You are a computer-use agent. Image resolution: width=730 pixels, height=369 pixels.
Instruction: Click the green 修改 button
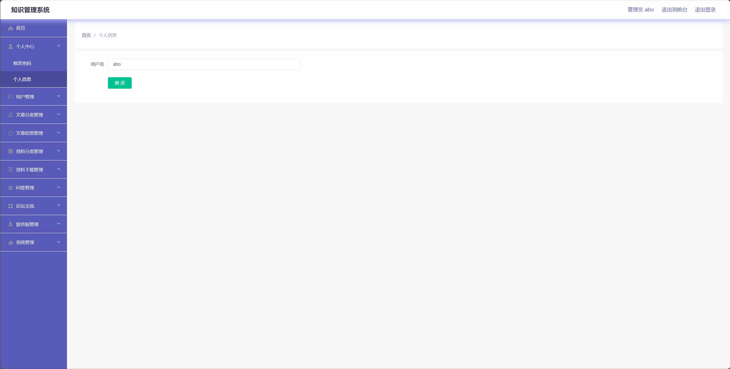click(x=120, y=83)
